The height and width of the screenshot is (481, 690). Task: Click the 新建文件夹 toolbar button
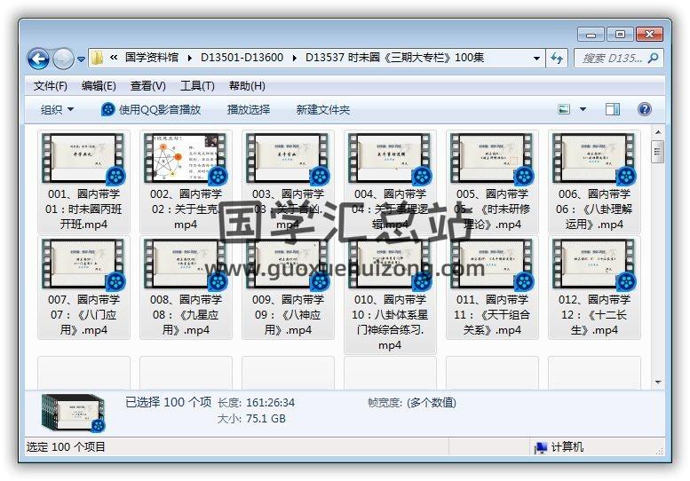(x=322, y=109)
